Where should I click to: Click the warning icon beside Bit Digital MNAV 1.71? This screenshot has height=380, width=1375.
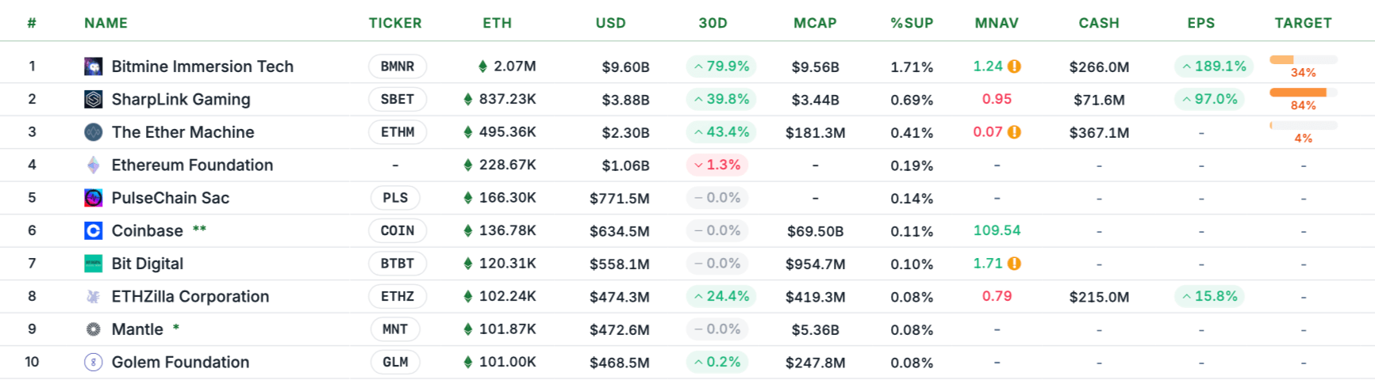tap(1014, 264)
